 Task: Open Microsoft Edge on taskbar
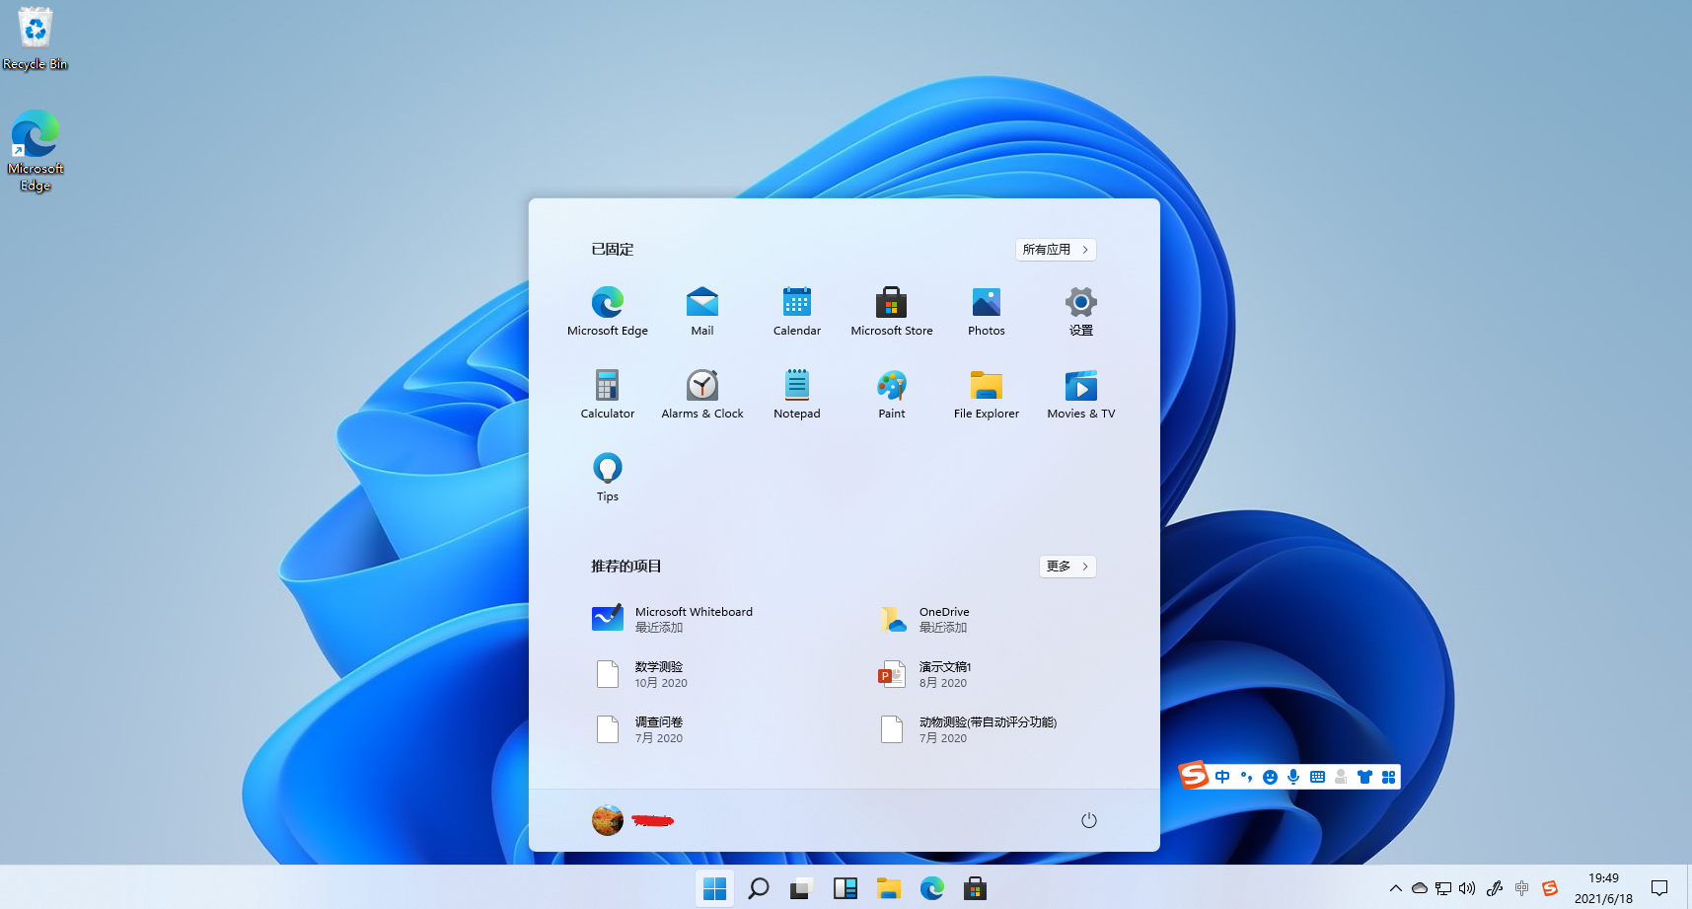point(932,888)
